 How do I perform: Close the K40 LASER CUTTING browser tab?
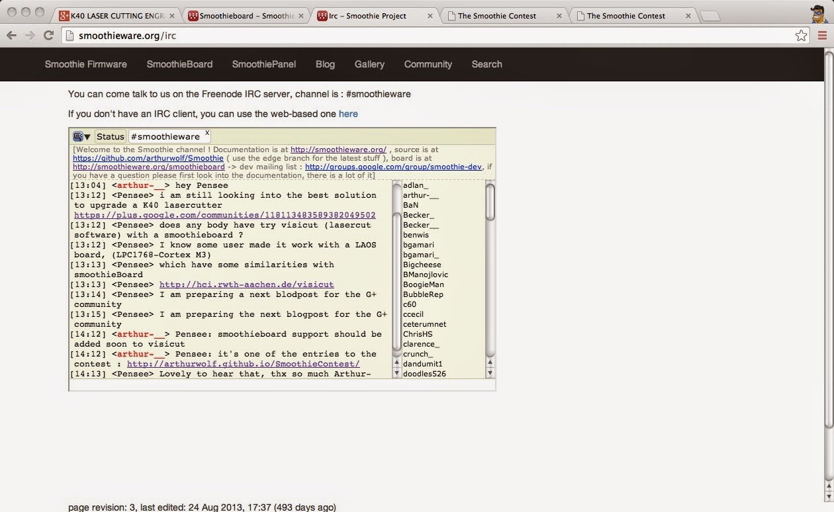172,16
